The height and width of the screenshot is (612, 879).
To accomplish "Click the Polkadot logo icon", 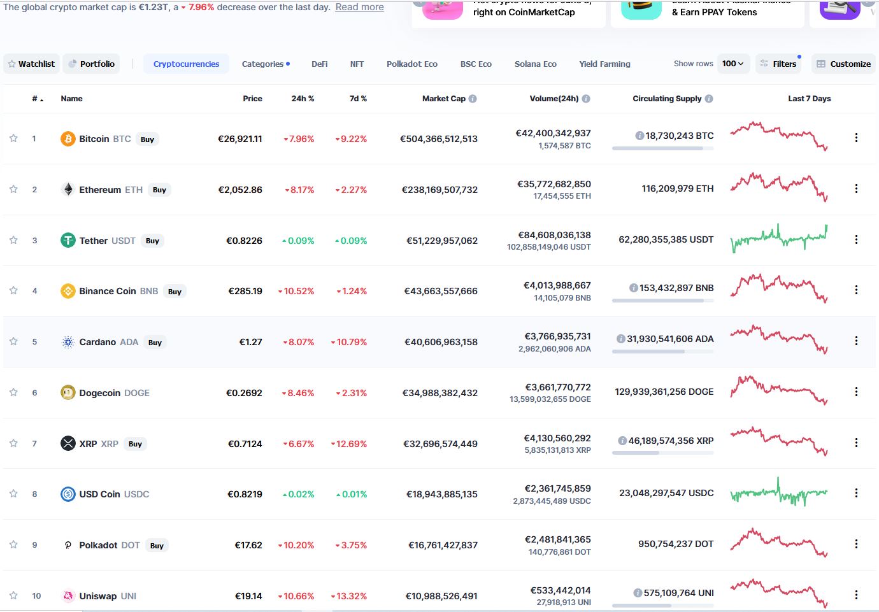I will [x=68, y=545].
